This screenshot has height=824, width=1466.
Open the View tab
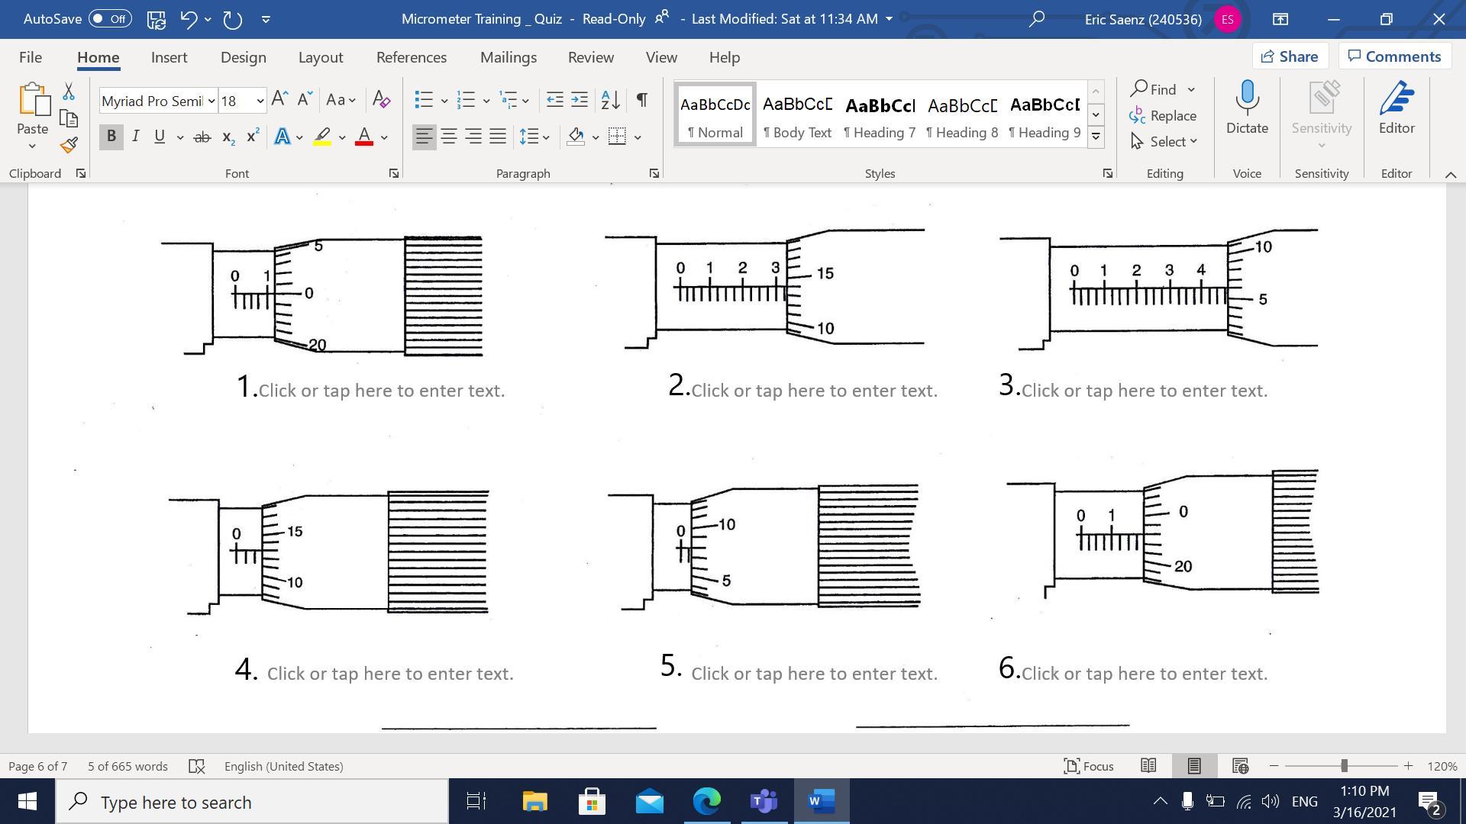(660, 57)
